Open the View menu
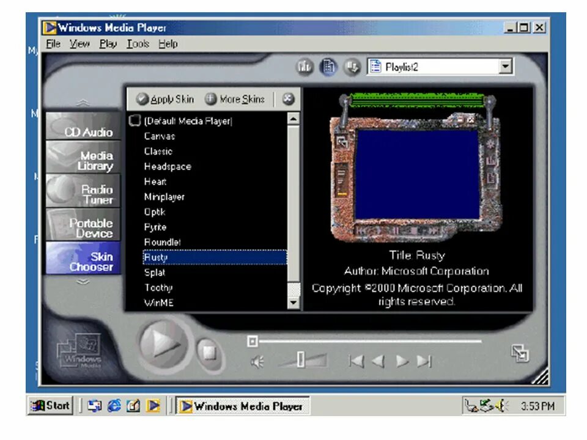The image size is (587, 440). coord(79,44)
